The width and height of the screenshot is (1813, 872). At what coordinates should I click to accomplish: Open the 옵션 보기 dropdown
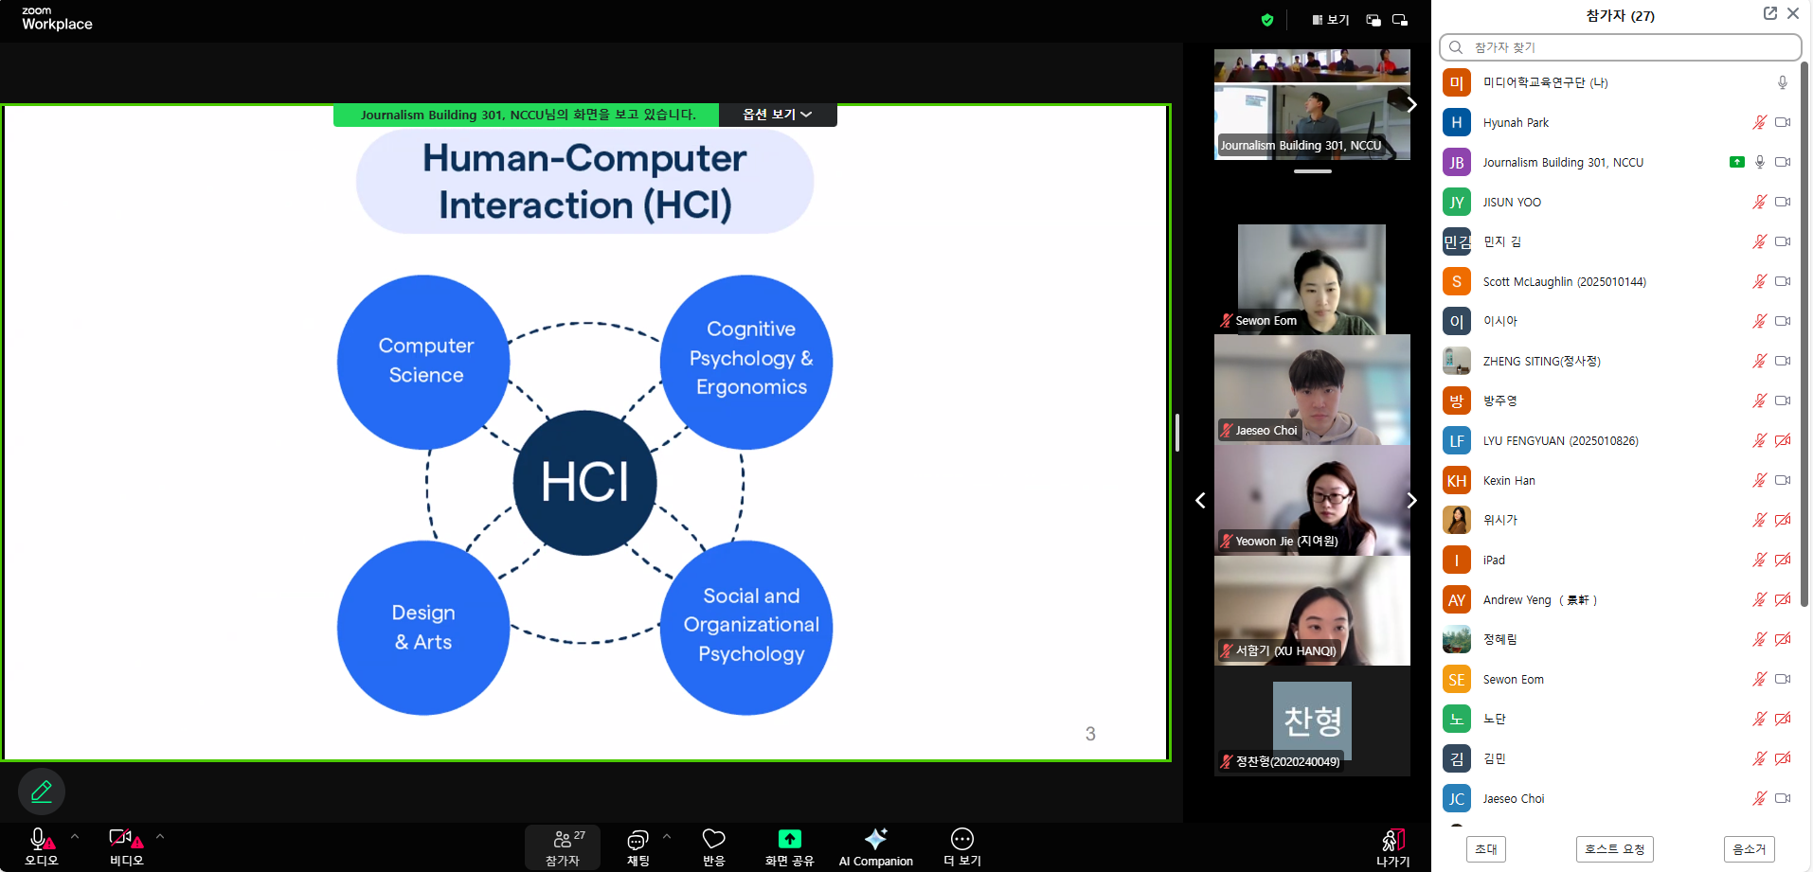777,115
